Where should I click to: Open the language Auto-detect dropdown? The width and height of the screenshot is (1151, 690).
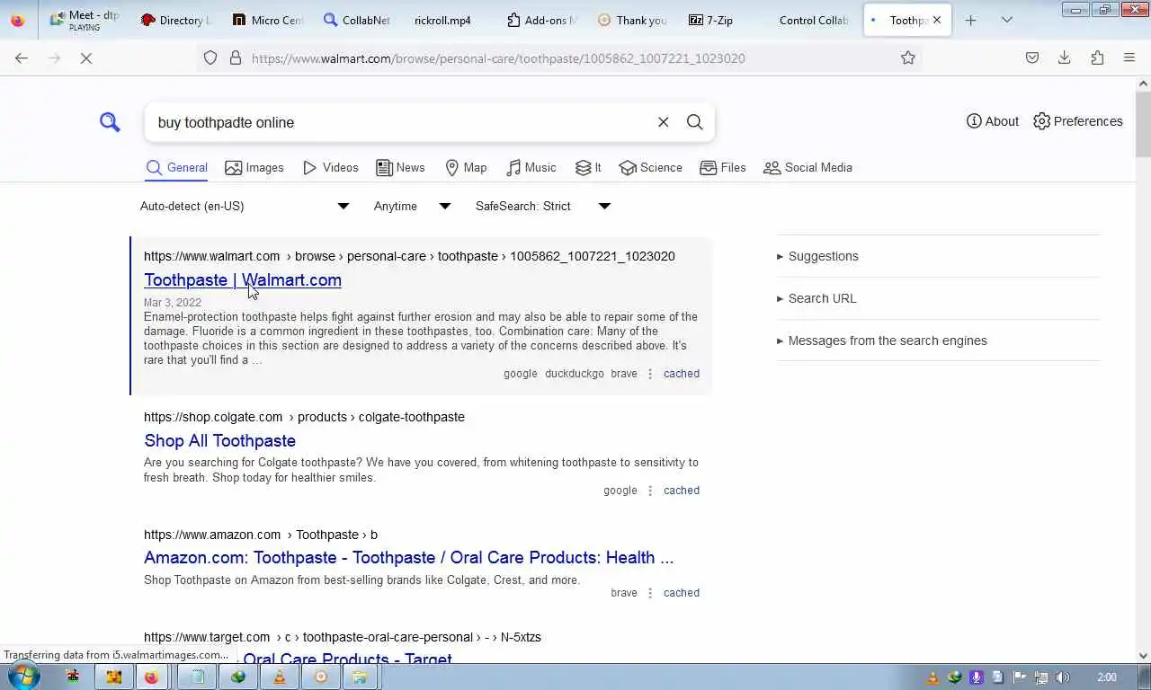tap(245, 206)
